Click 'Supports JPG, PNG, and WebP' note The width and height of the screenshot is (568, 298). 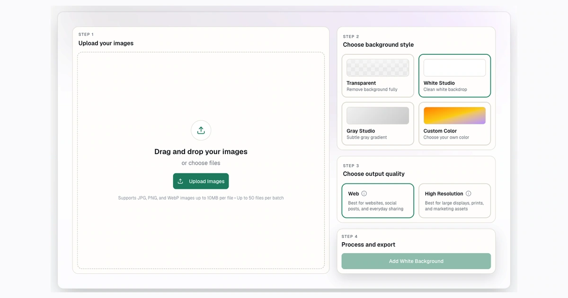pyautogui.click(x=201, y=198)
